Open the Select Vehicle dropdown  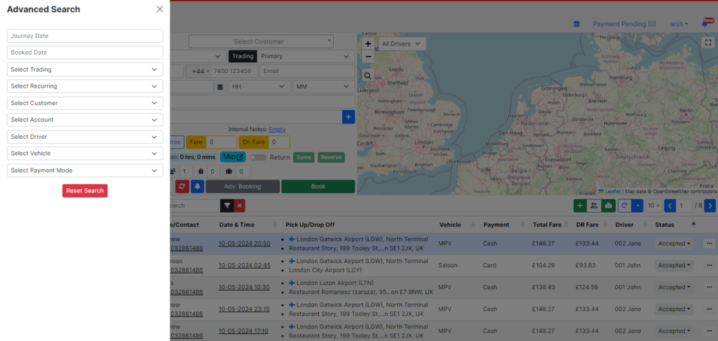(85, 154)
